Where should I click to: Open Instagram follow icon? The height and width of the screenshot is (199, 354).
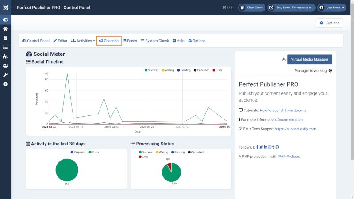coord(269,147)
